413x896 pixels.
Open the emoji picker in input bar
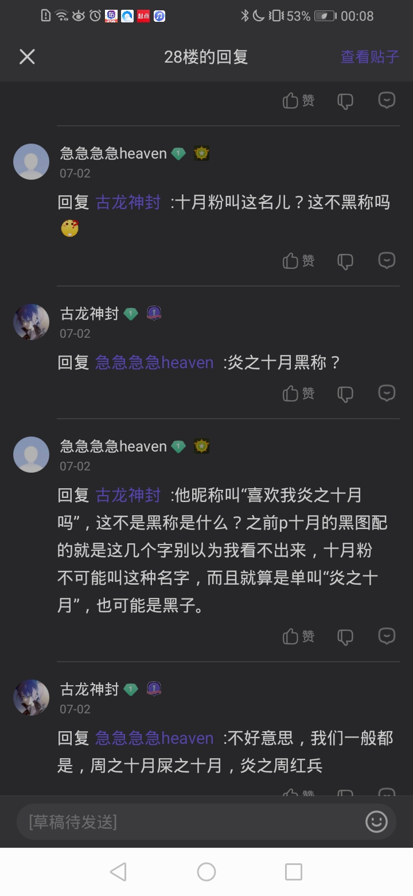[x=376, y=822]
